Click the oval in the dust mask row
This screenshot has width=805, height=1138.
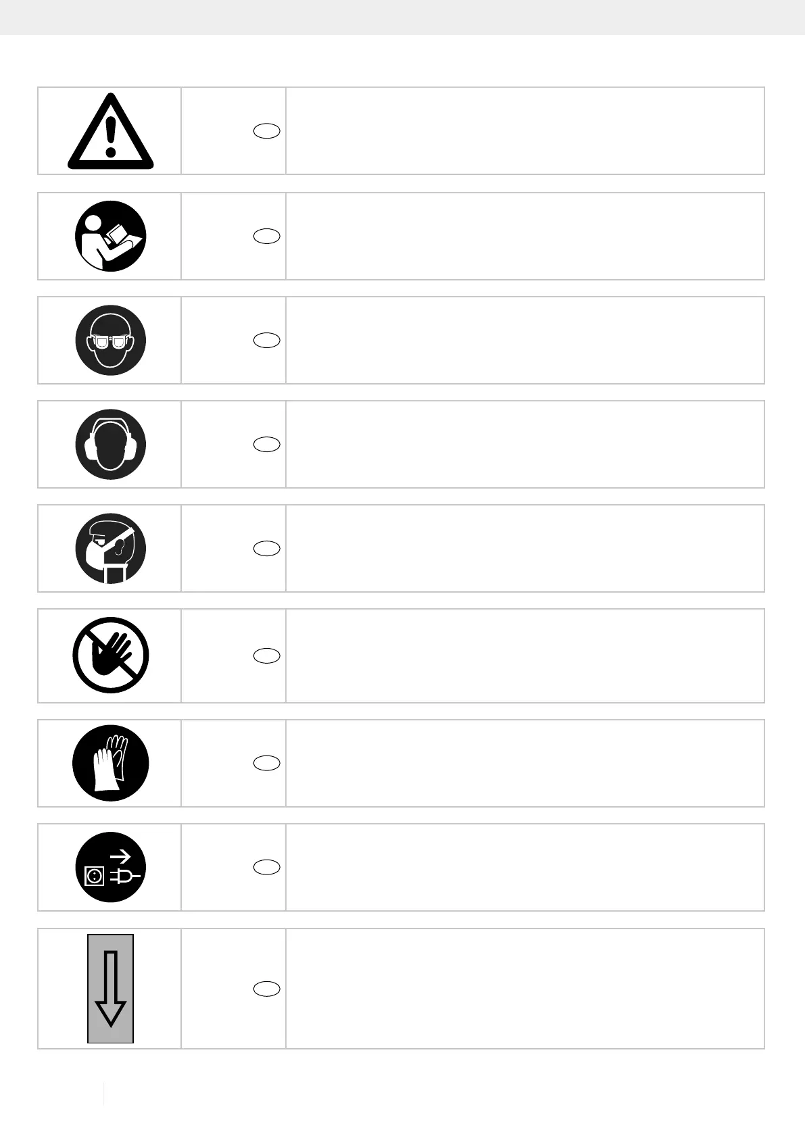267,548
